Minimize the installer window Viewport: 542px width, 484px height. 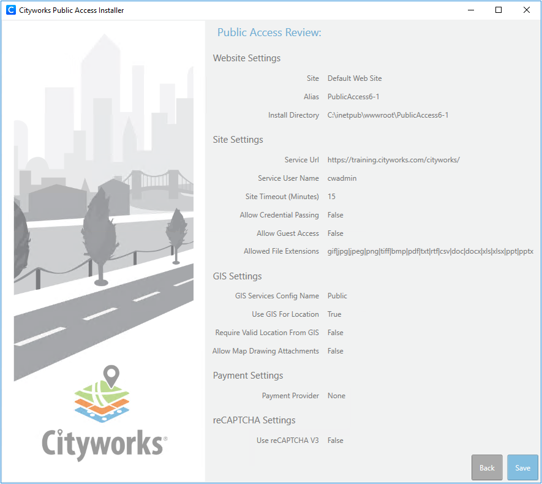[470, 10]
